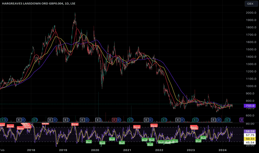This screenshot has height=153, width=259.
Task: Click the blue dividend marker in late 2021
Action: coord(151,120)
